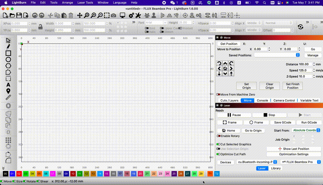This screenshot has width=323, height=185.
Task: Expand the Saved Positions dropdown
Action: [277, 55]
